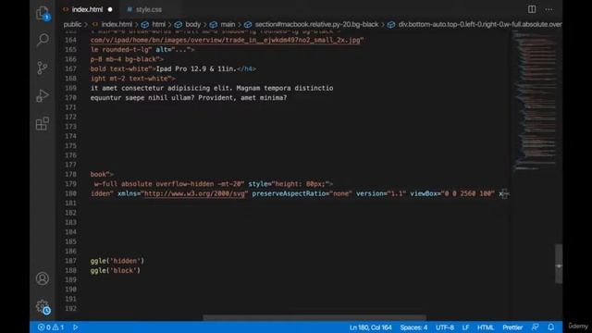Click the main breadcrumb element

(228, 24)
